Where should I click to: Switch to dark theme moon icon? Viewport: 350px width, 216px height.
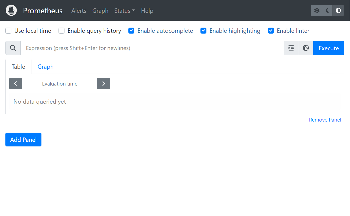[327, 11]
